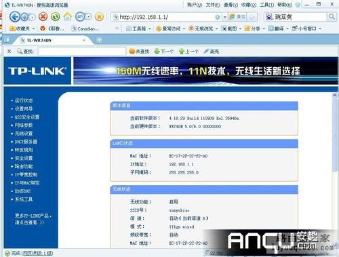Click the find text input field
The image size is (339, 257).
pos(82,52)
